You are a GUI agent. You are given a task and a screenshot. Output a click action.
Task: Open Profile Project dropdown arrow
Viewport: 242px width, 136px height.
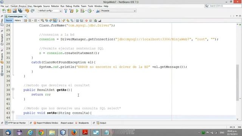tap(93, 11)
